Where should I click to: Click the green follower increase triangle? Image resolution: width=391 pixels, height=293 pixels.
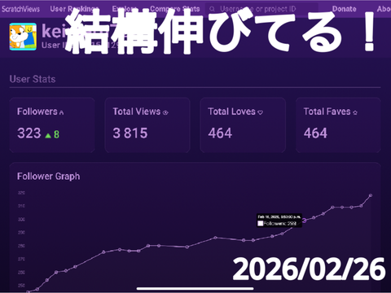pyautogui.click(x=48, y=135)
